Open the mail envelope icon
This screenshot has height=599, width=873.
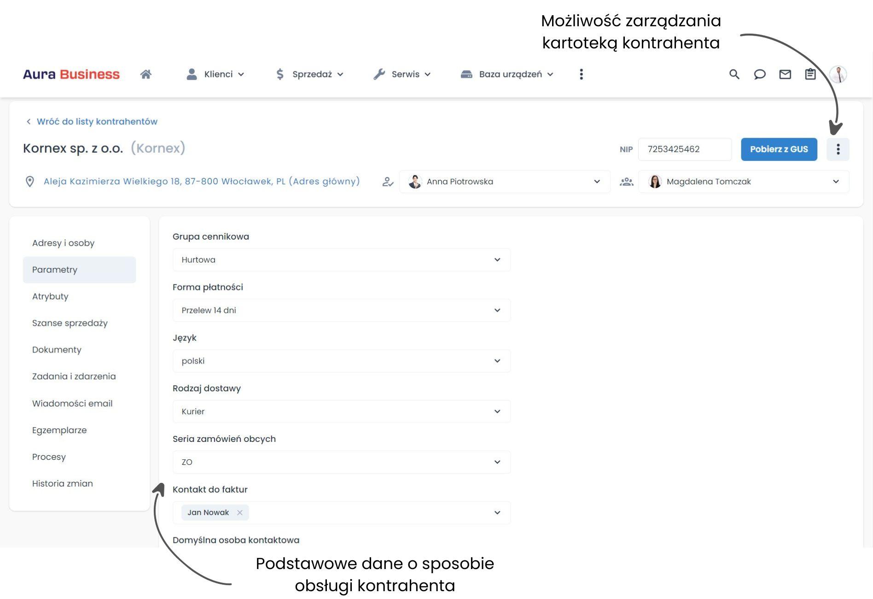pyautogui.click(x=785, y=74)
